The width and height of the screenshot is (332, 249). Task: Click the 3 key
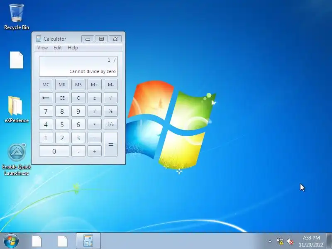[x=78, y=138]
